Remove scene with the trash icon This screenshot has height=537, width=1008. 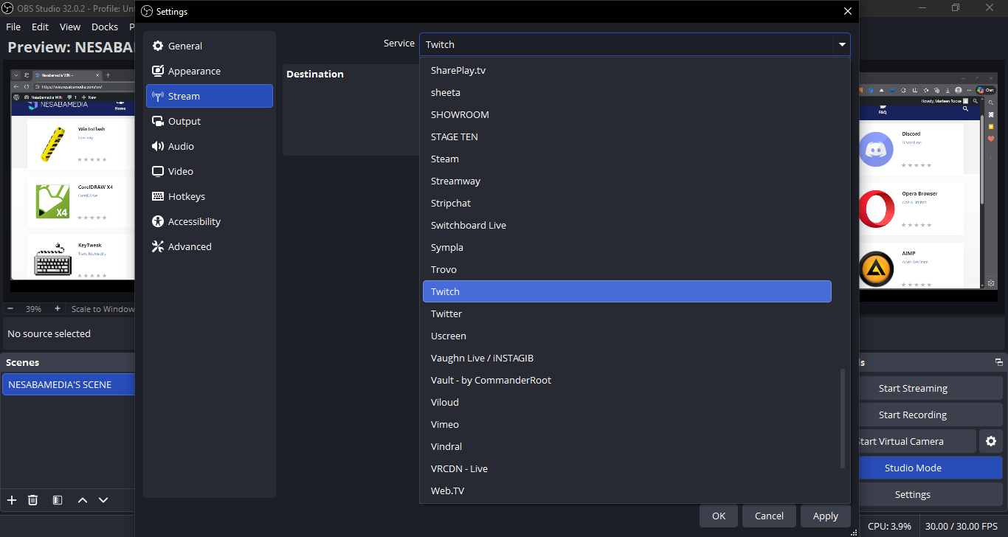(33, 500)
